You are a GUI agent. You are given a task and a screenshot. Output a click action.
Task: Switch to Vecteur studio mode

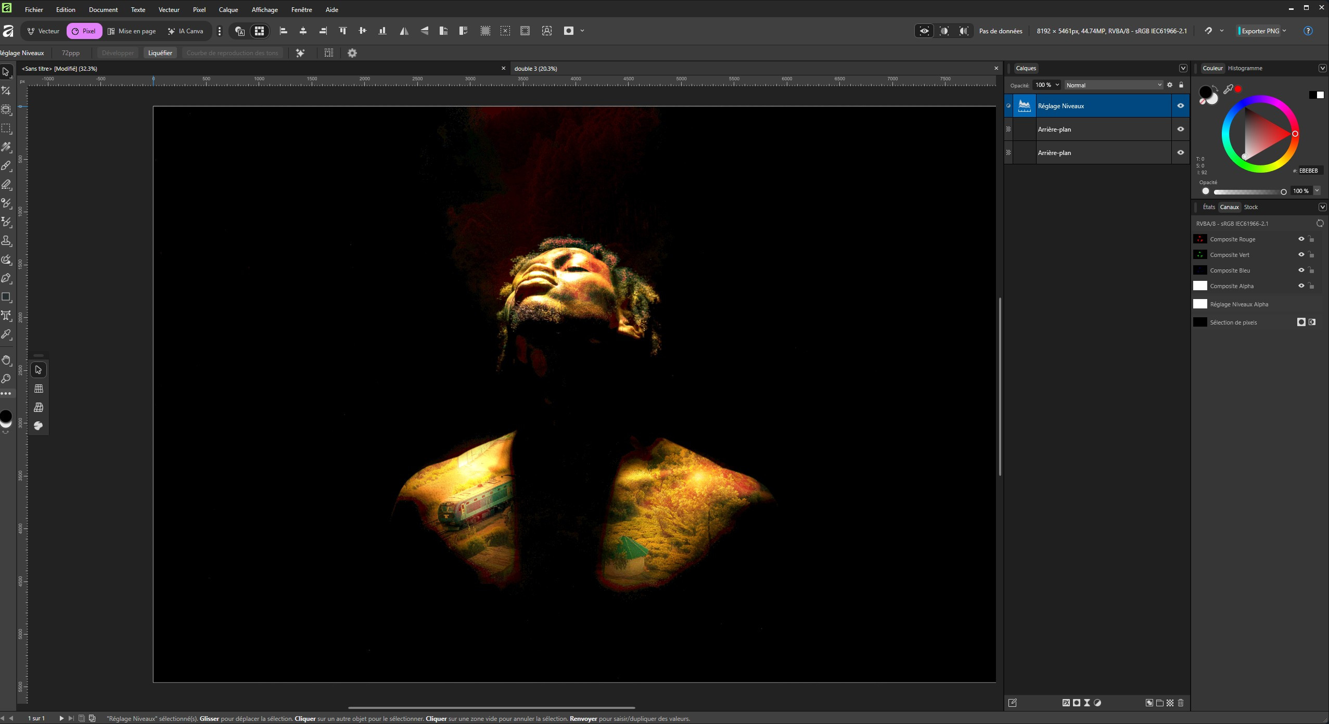pos(44,31)
